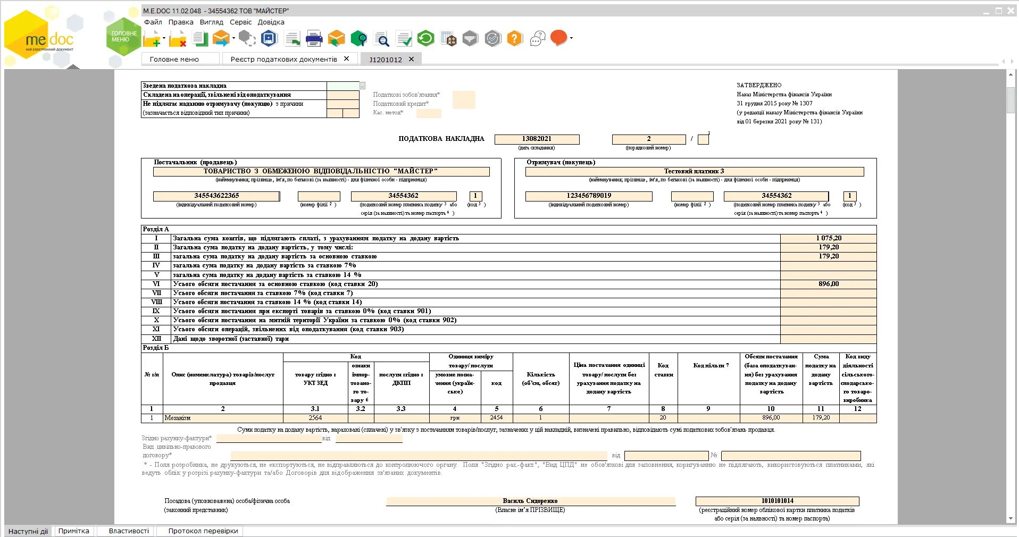Open the support chat bubbles icon
The image size is (1019, 537).
click(538, 38)
